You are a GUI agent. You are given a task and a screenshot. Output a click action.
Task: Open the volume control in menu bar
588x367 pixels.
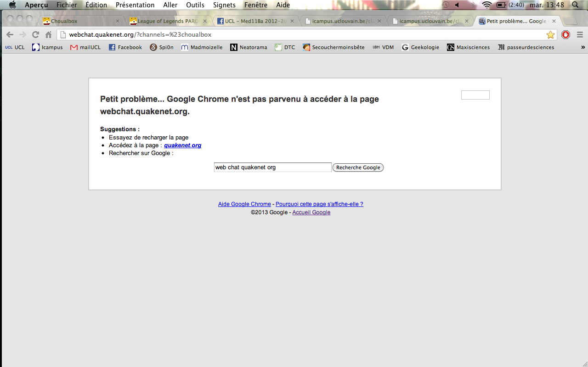point(458,5)
